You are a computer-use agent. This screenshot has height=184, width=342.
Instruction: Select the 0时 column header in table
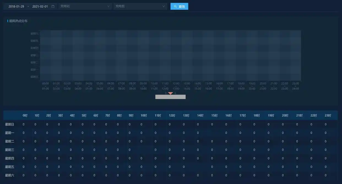coord(25,116)
